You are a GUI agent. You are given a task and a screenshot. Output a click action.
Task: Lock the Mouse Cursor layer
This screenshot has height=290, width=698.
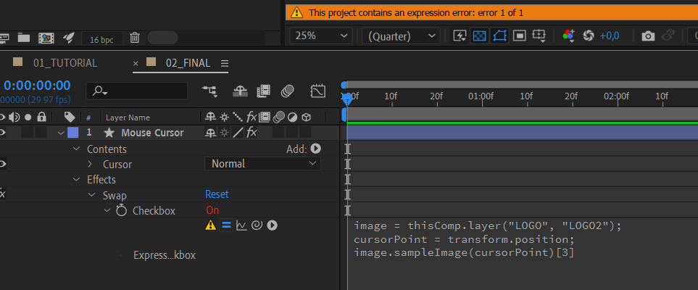[x=41, y=132]
